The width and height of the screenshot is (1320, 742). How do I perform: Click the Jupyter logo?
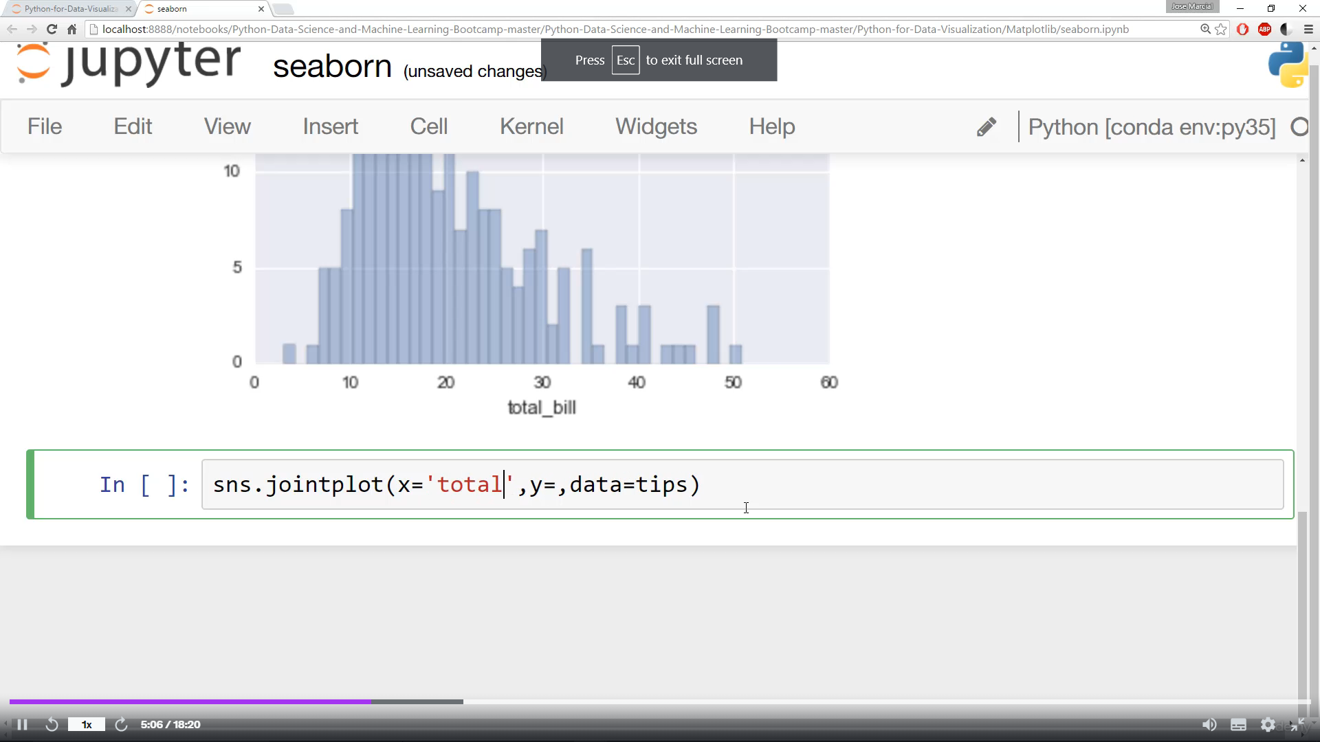click(x=129, y=63)
